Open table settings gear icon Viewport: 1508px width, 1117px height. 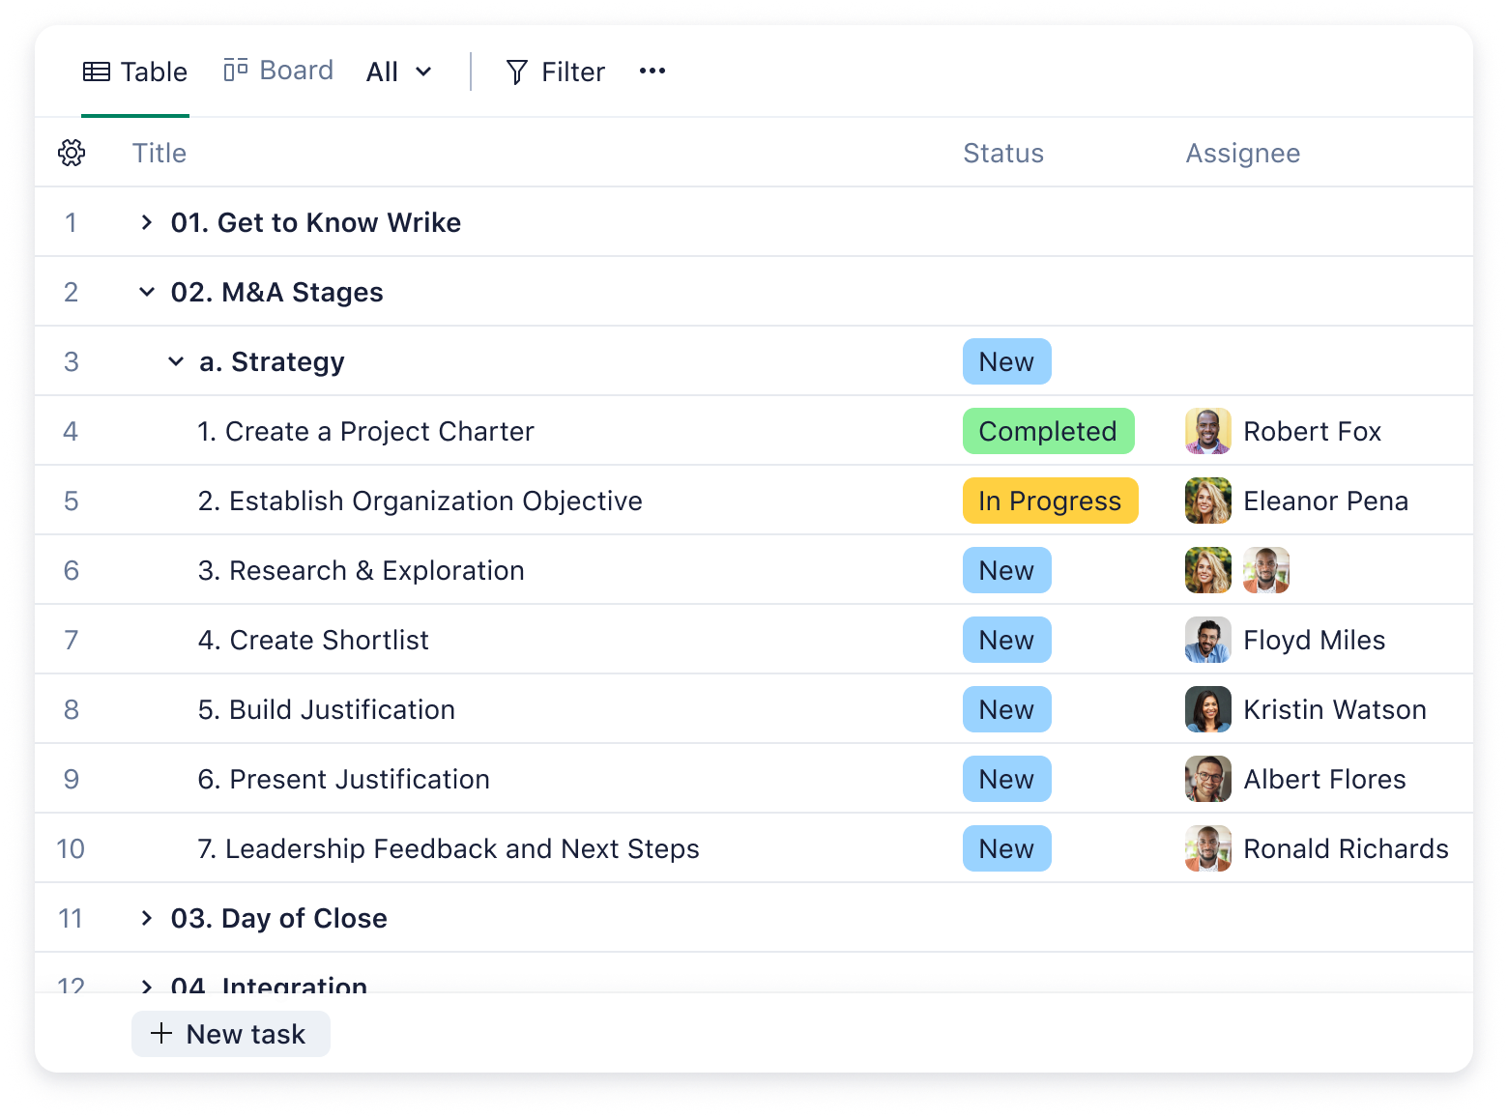(x=72, y=153)
